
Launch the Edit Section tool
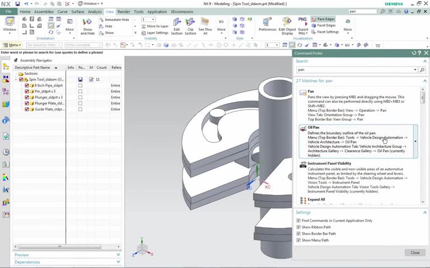(176, 26)
